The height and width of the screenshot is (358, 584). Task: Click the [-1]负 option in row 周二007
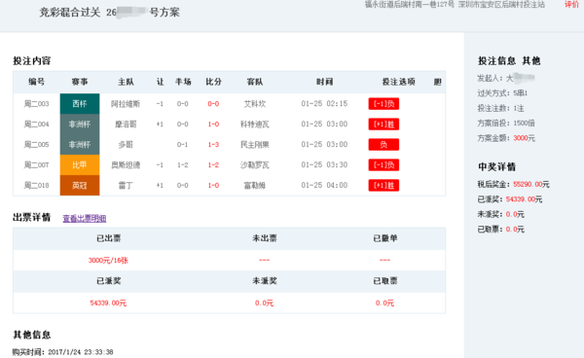[x=383, y=164]
